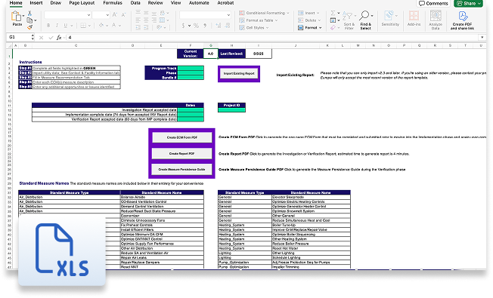
Task: Click the Fill down icon
Action: 333,20
